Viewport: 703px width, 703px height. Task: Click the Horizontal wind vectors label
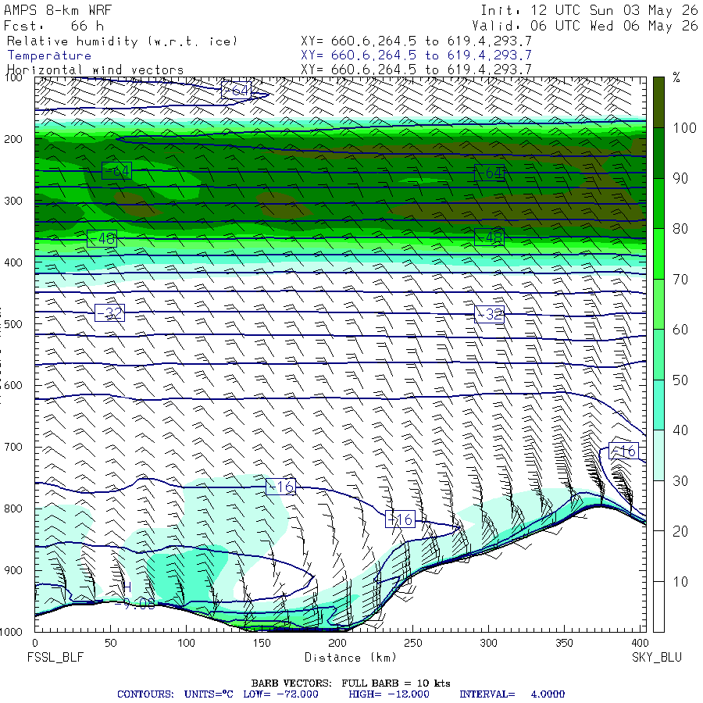[95, 70]
